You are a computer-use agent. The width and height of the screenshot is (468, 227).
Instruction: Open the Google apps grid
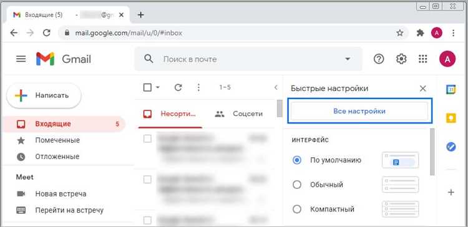tap(423, 59)
